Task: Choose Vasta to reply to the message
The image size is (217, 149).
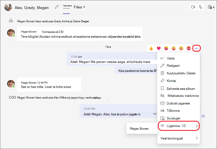Action: pyautogui.click(x=179, y=58)
